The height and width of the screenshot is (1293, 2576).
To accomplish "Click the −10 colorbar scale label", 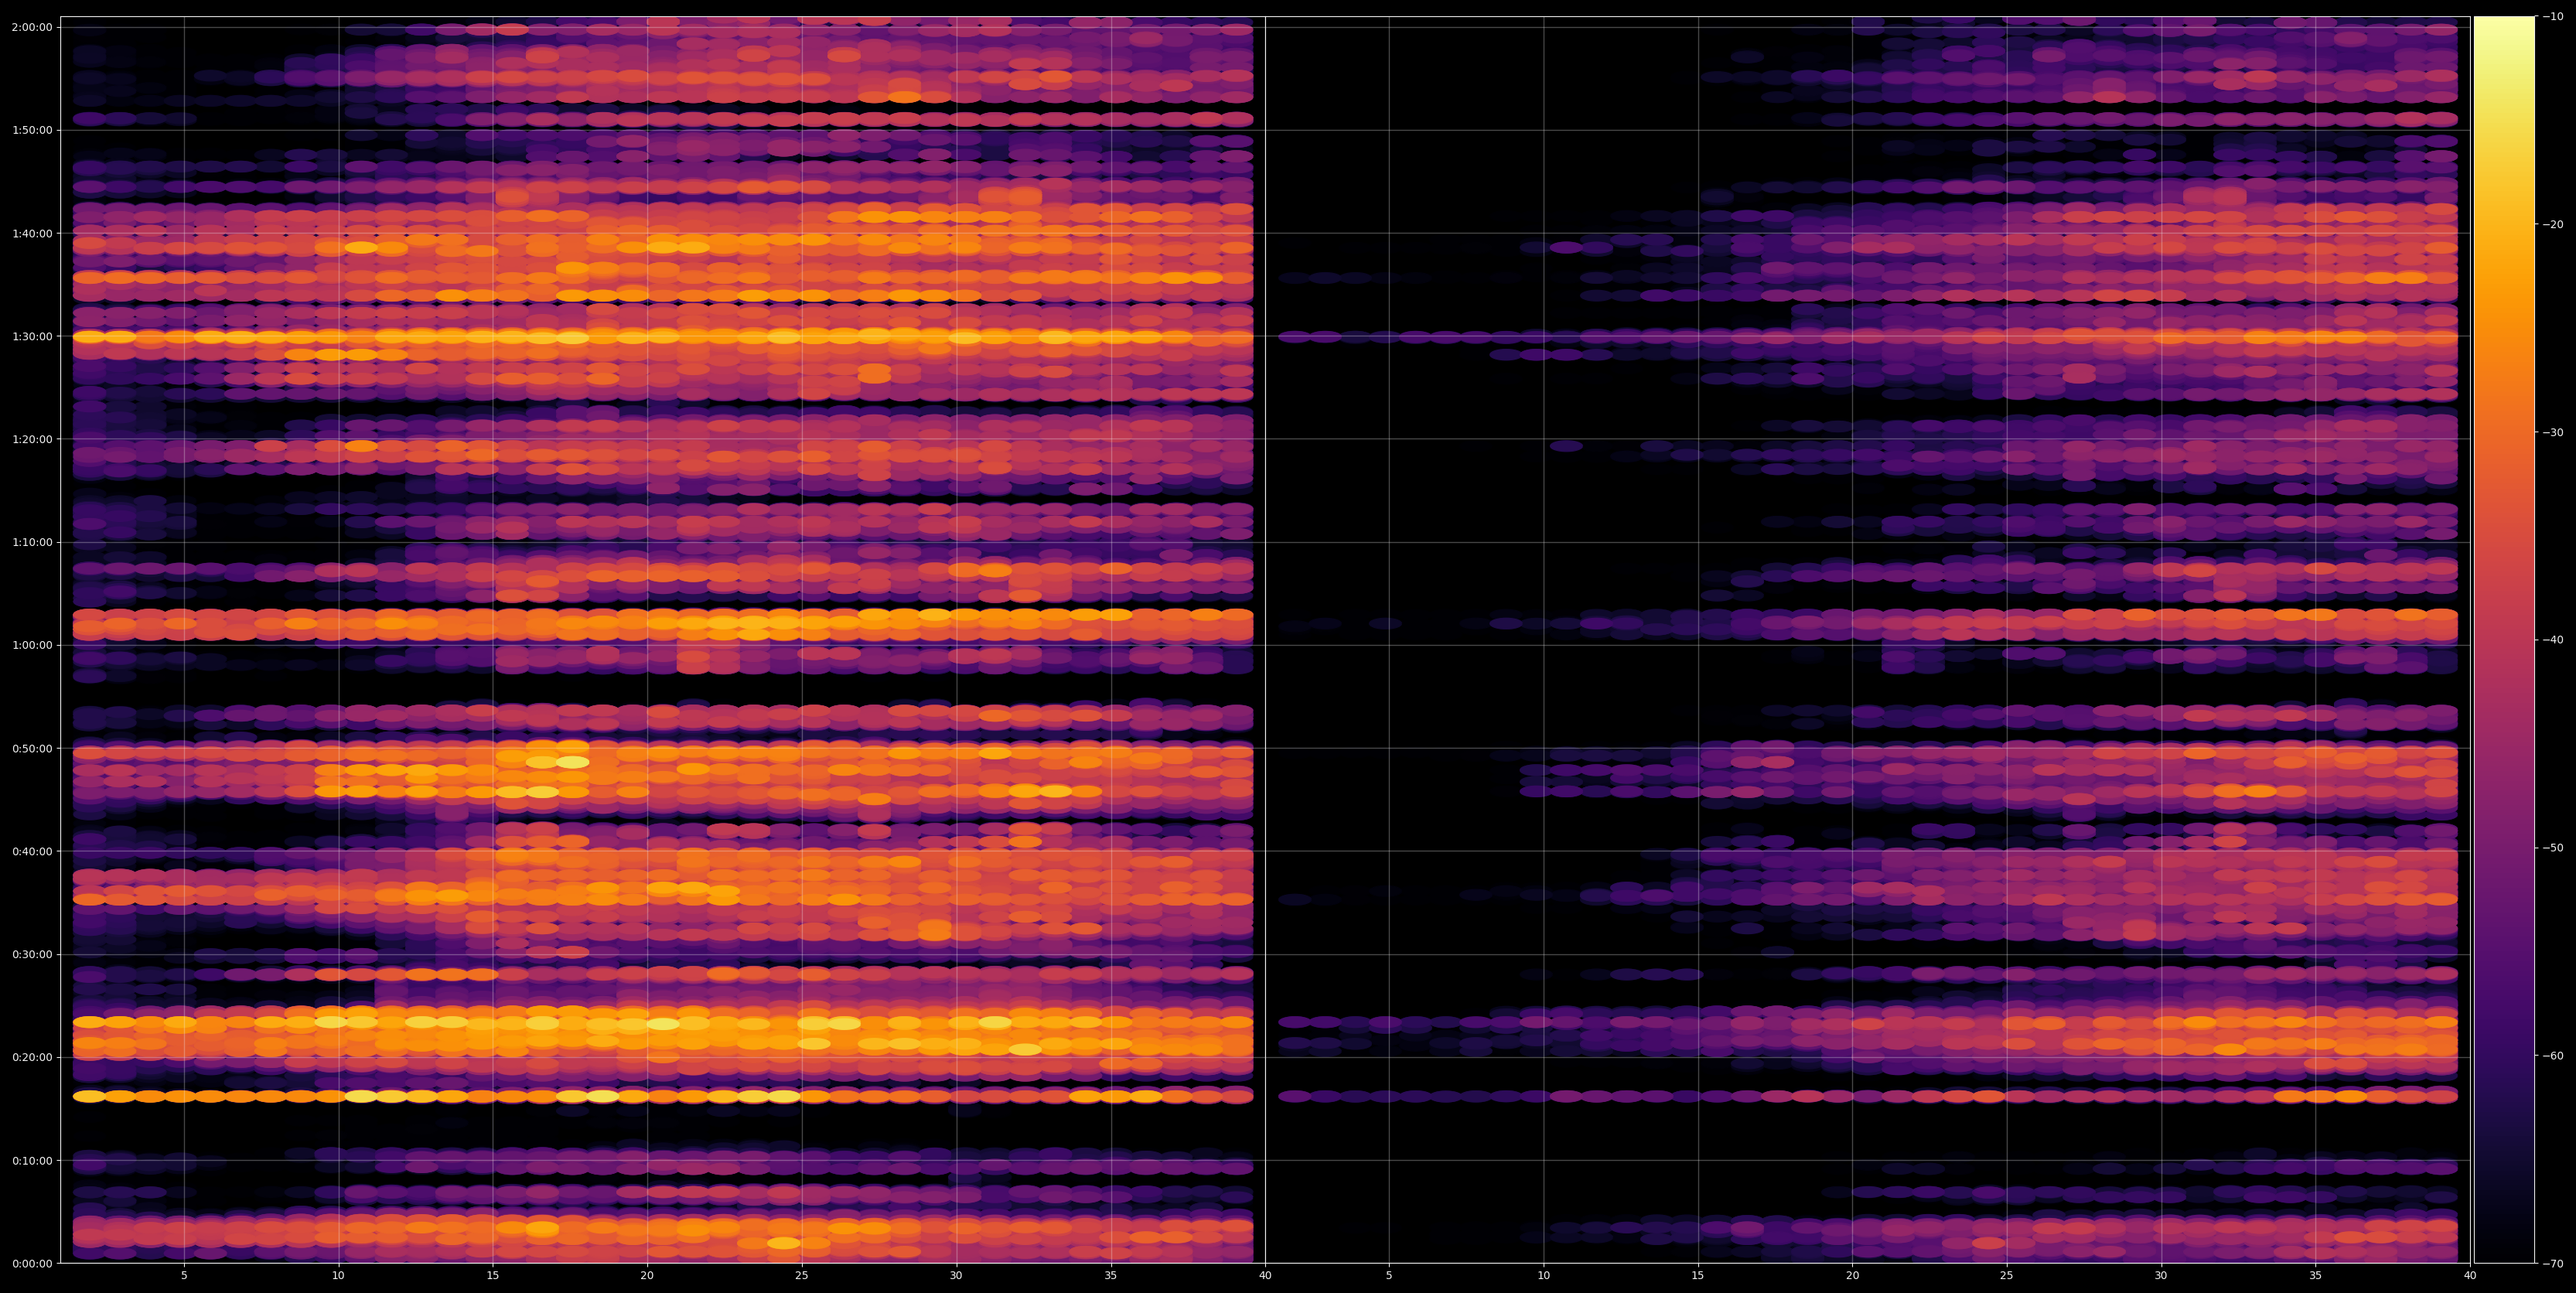I will (2554, 17).
